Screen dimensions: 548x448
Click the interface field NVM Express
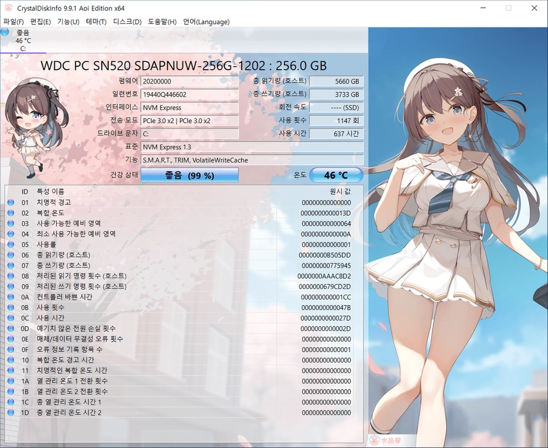(190, 108)
